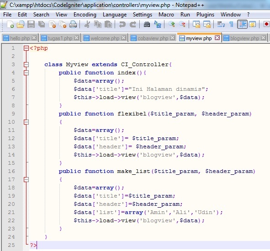The image size is (270, 251).
Task: Close the blogview.php tab
Action: (263, 37)
